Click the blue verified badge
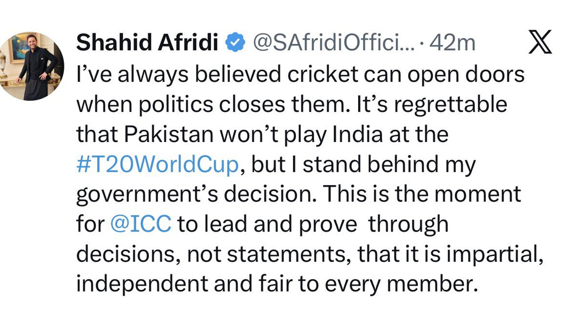The width and height of the screenshot is (568, 319). 236,43
